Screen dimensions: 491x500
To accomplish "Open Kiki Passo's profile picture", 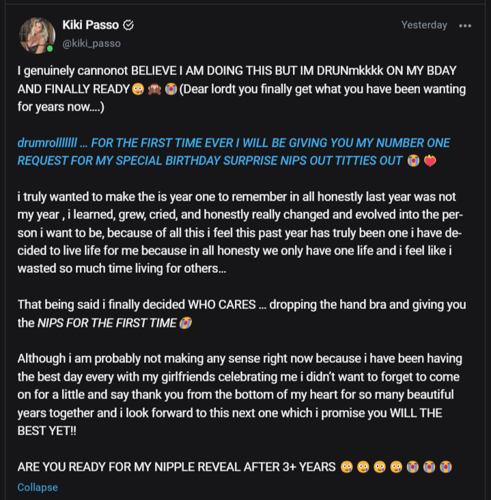I will click(x=37, y=35).
